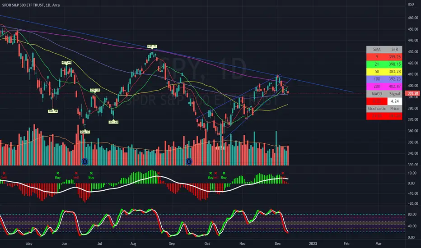This screenshot has width=421, height=248.
Task: Click the 431.73 pivot high label
Action: [x=152, y=46]
